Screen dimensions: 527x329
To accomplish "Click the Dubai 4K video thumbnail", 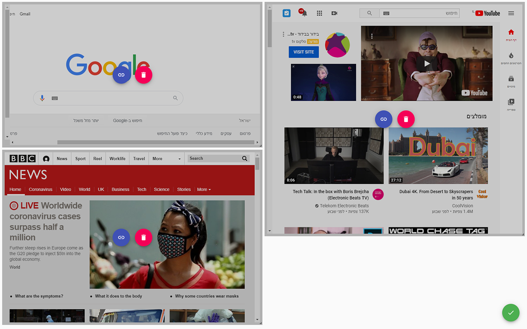I will [x=438, y=155].
